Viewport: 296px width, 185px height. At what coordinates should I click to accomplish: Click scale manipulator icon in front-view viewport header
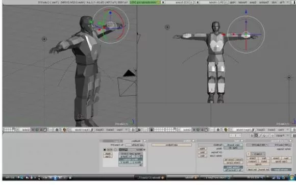coord(194,130)
